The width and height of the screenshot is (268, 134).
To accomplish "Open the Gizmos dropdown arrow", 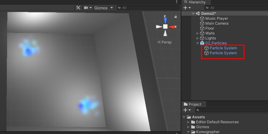I will (112, 8).
